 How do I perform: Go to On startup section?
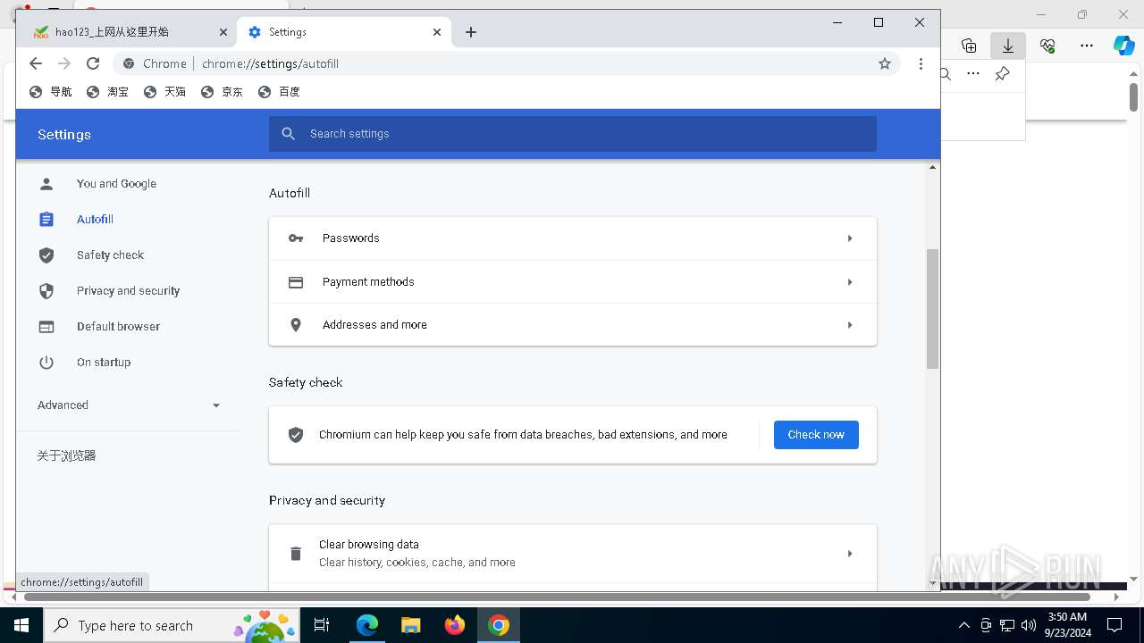tap(104, 363)
